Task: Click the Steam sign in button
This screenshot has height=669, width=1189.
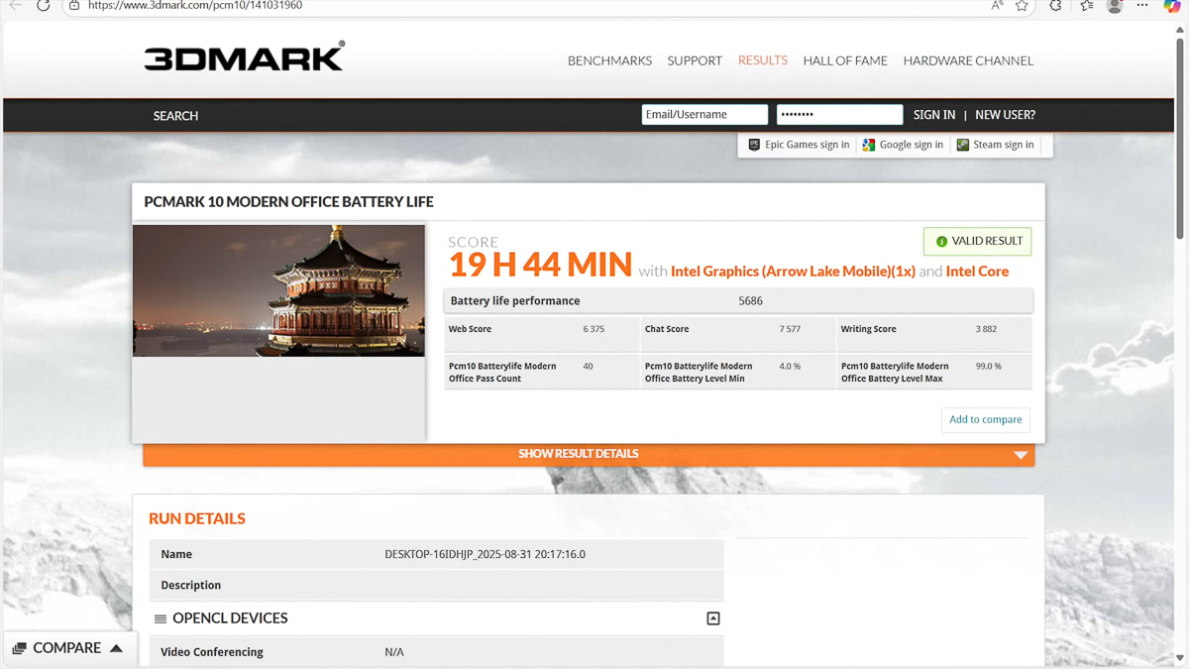Action: click(996, 145)
